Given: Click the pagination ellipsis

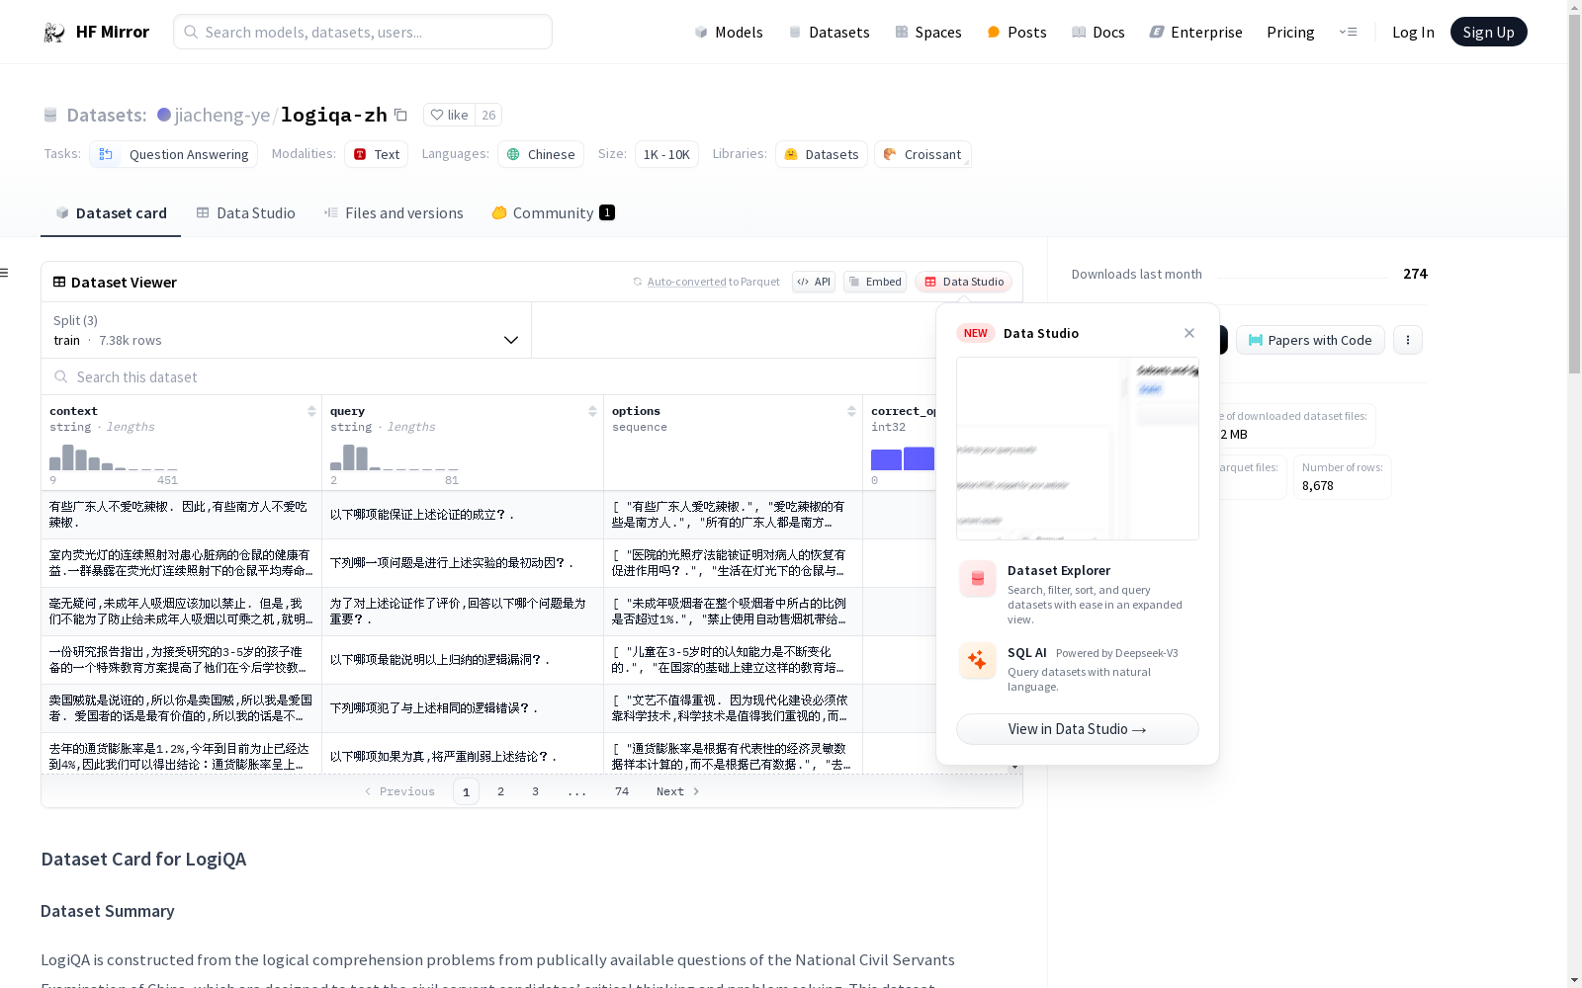Looking at the screenshot, I should 577,791.
